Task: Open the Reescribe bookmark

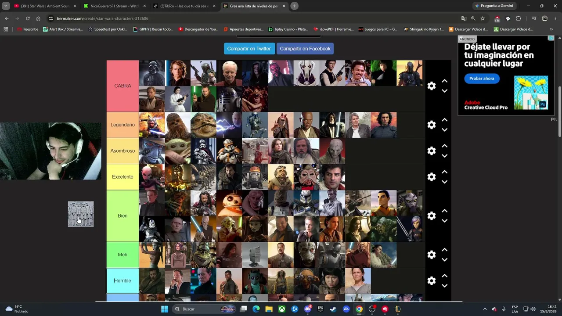Action: (27, 29)
